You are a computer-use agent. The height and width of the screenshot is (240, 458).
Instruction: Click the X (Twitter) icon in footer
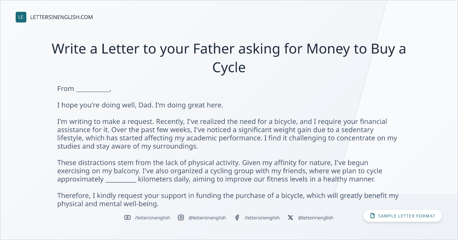(x=290, y=218)
